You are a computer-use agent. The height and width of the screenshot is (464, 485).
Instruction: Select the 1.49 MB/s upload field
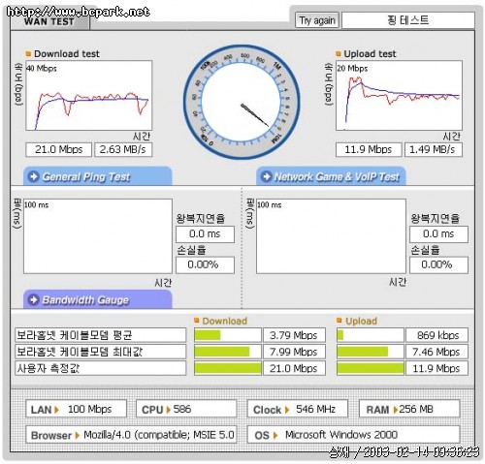click(434, 149)
